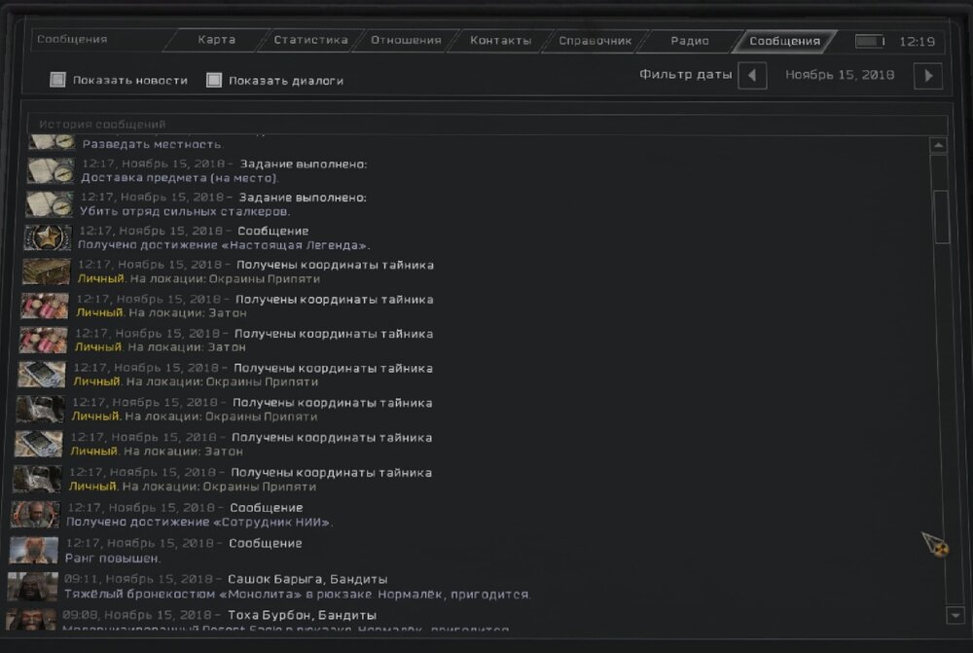Click Тоха Бурбон's bandit avatar icon
The width and height of the screenshot is (973, 653).
(30, 619)
